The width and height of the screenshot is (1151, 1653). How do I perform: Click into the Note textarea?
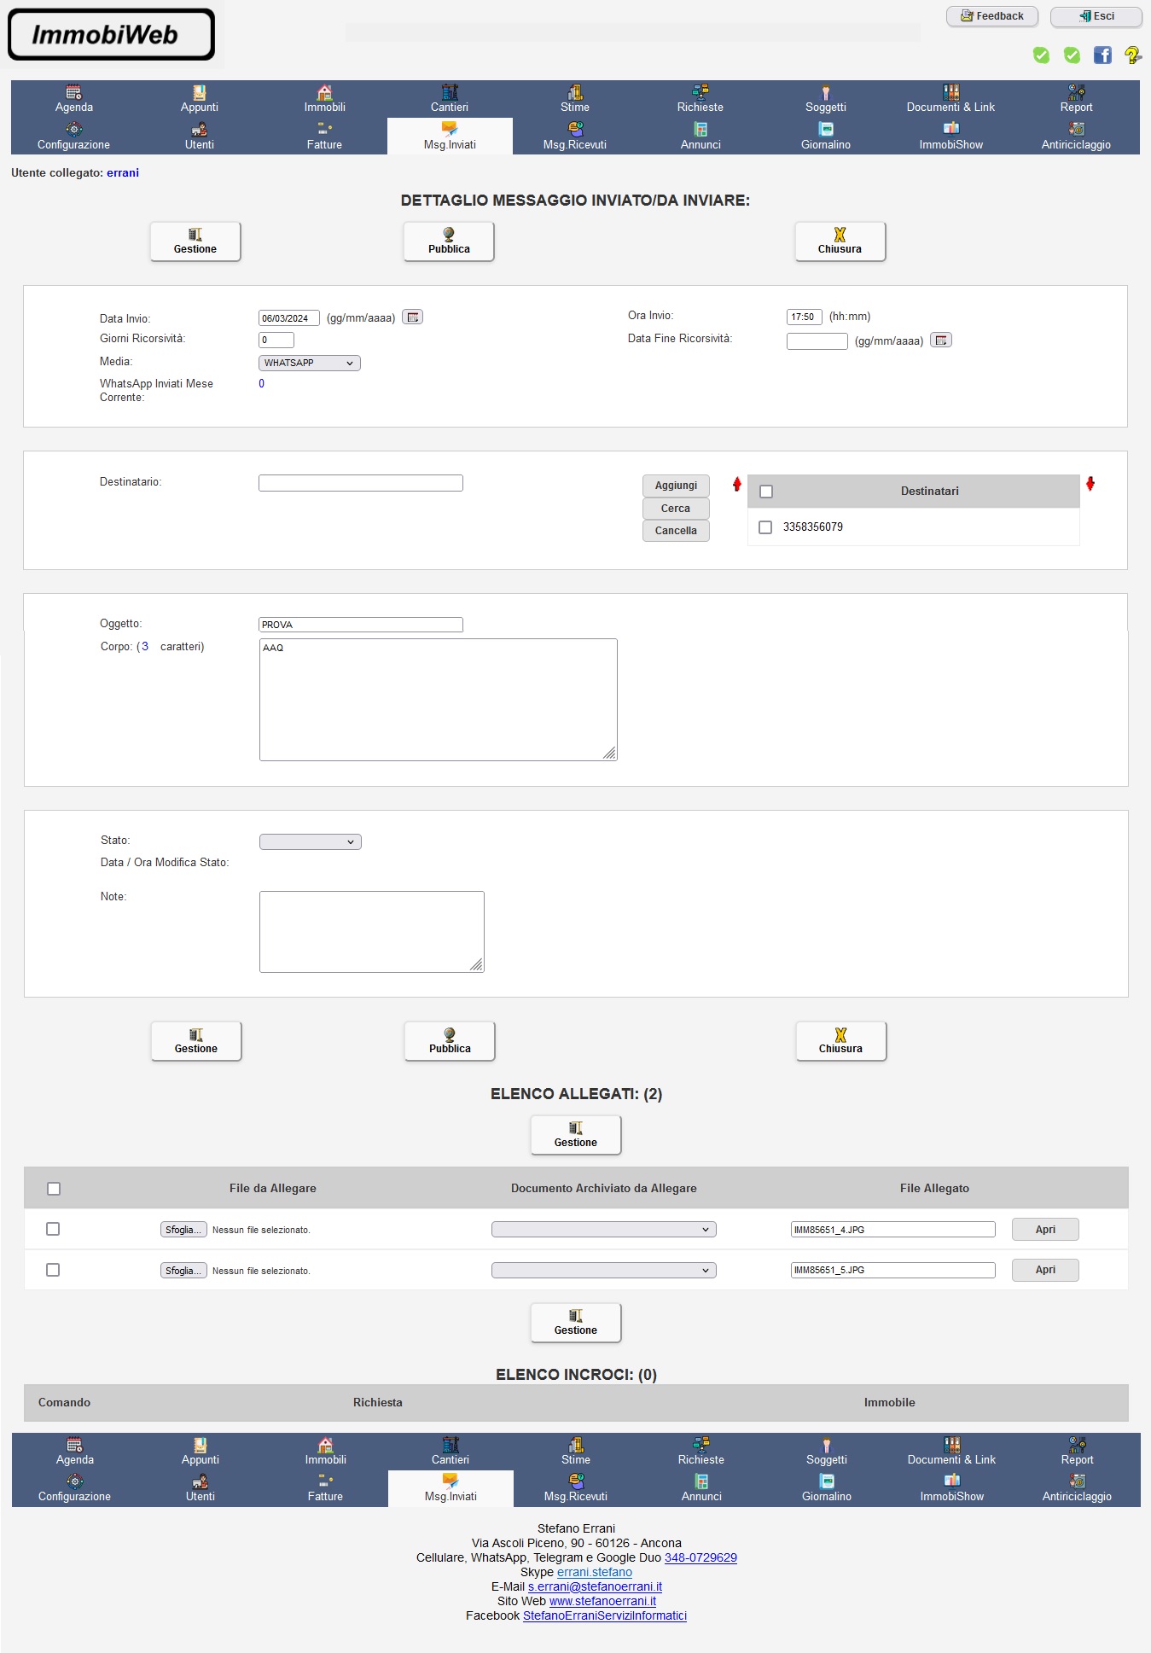[x=372, y=932]
